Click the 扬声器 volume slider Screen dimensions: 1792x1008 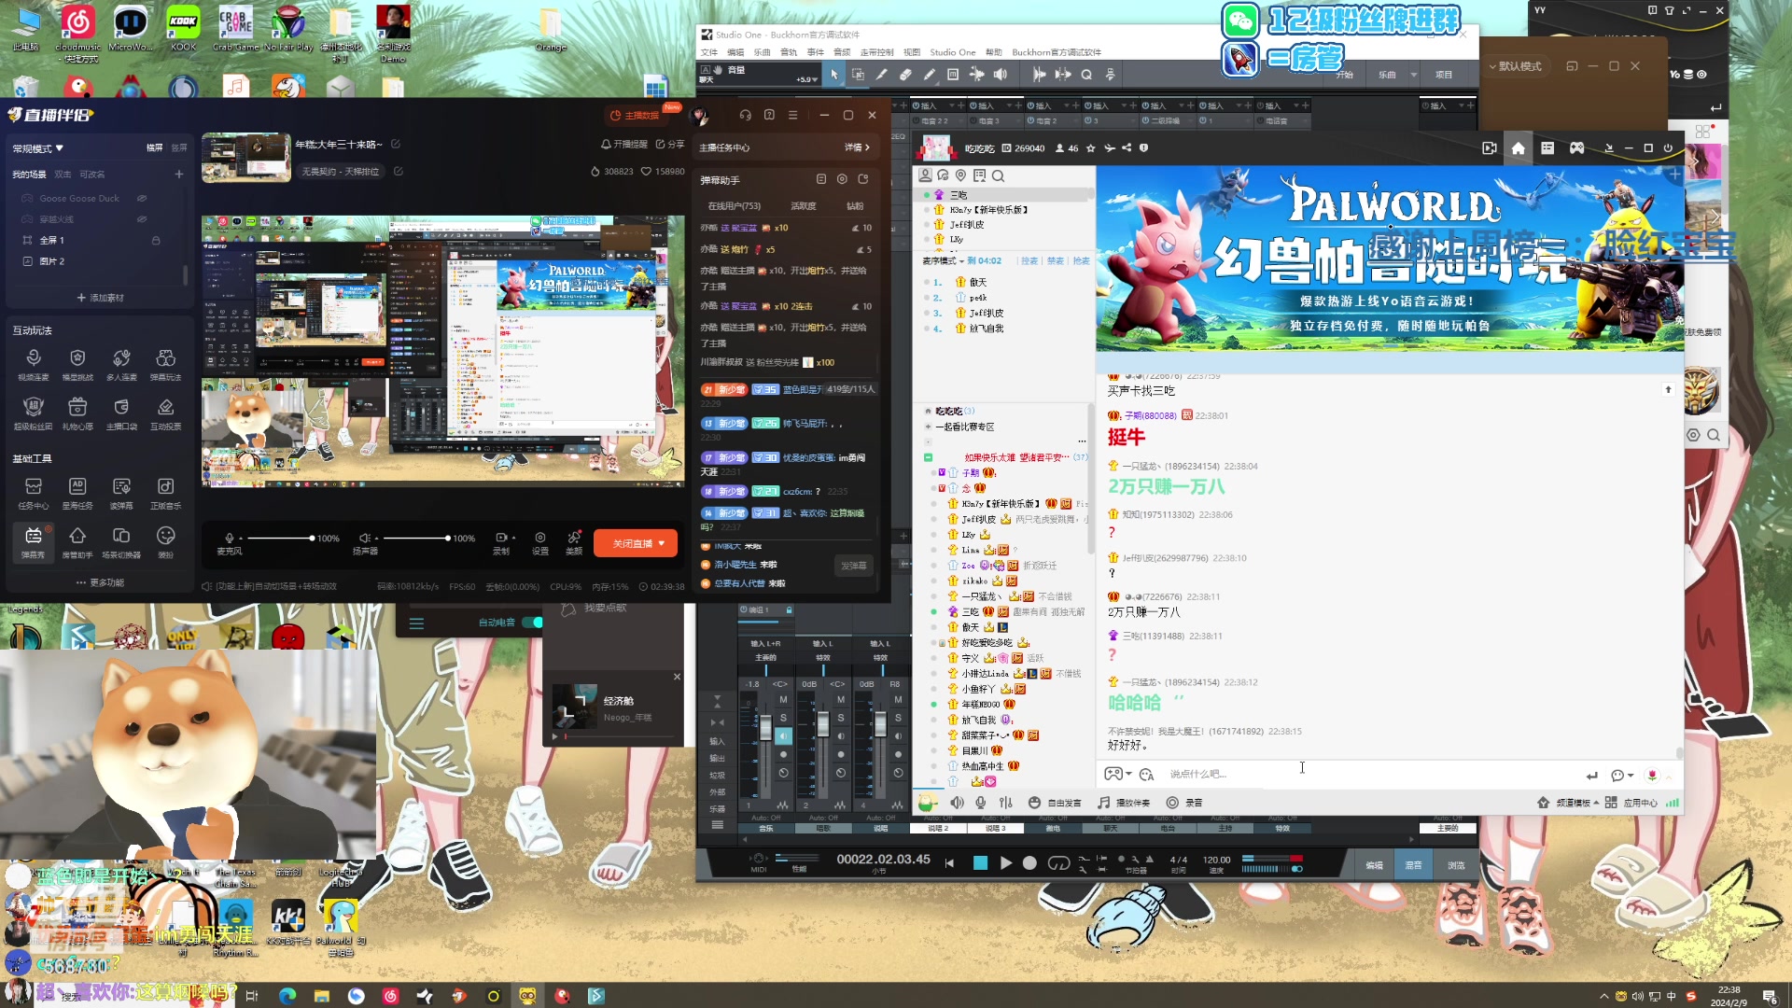pos(416,539)
